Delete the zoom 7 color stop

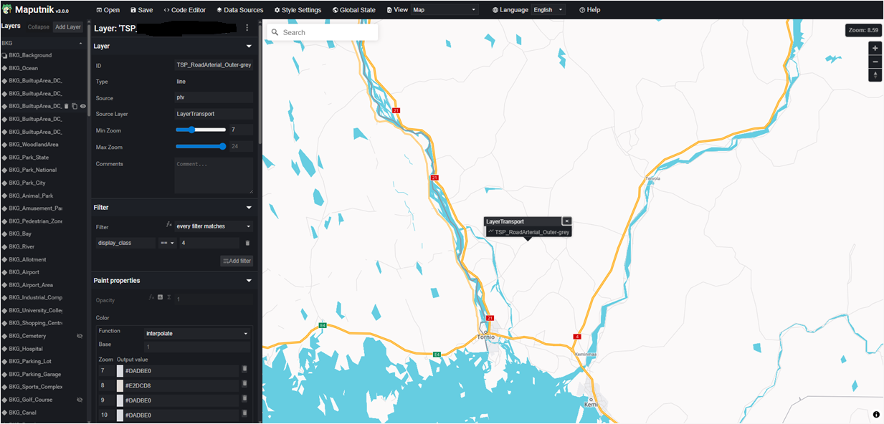click(244, 369)
